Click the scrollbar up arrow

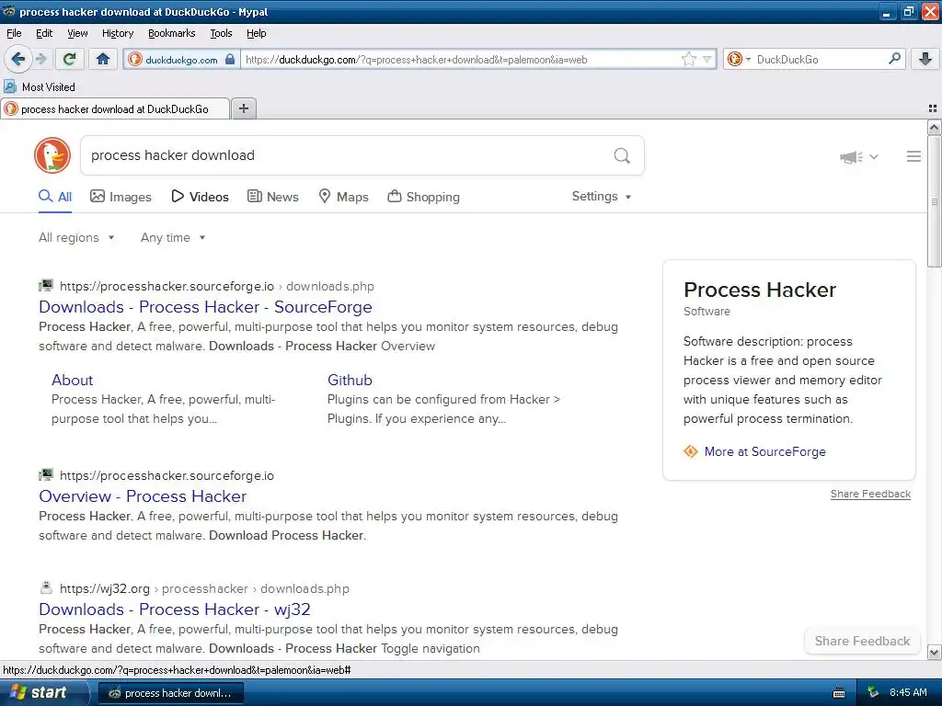(x=934, y=127)
